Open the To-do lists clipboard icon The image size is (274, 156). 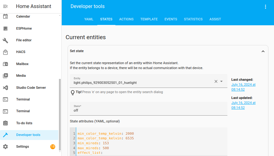[5, 123]
